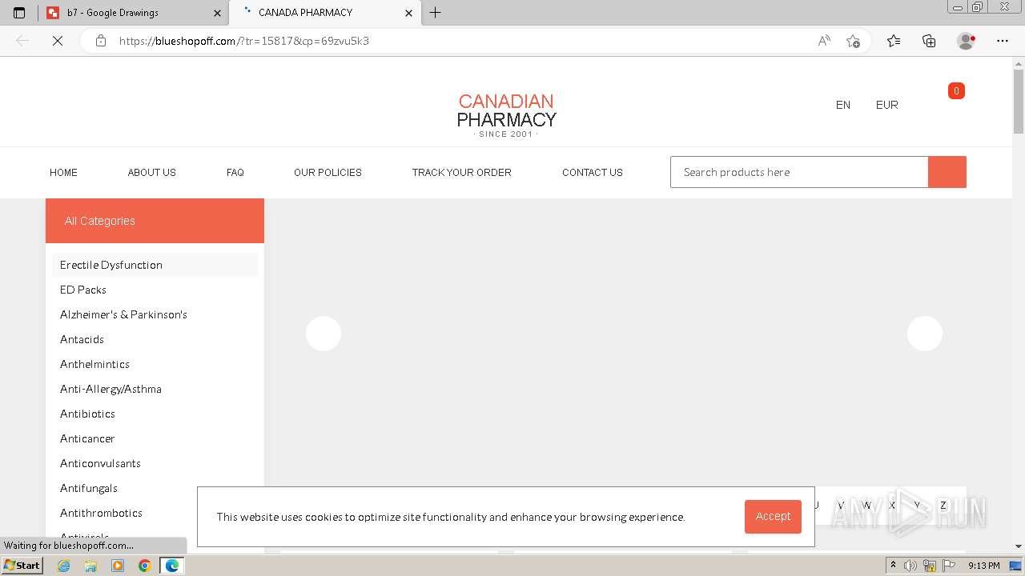The height and width of the screenshot is (576, 1025).
Task: Filter products by letter Z
Action: tap(943, 506)
